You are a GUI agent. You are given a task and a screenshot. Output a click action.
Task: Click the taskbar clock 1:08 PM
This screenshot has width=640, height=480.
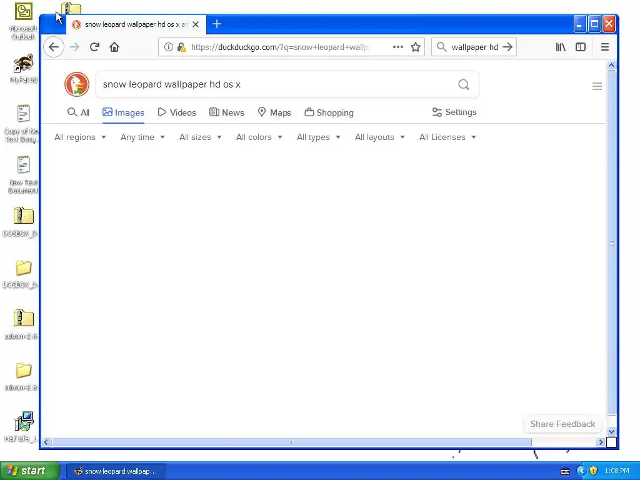(617, 471)
